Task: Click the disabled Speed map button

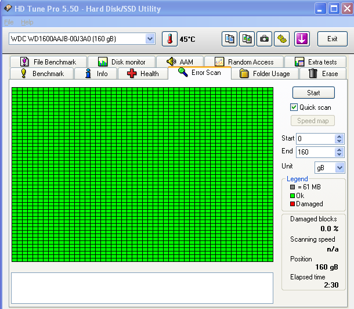Action: click(313, 121)
